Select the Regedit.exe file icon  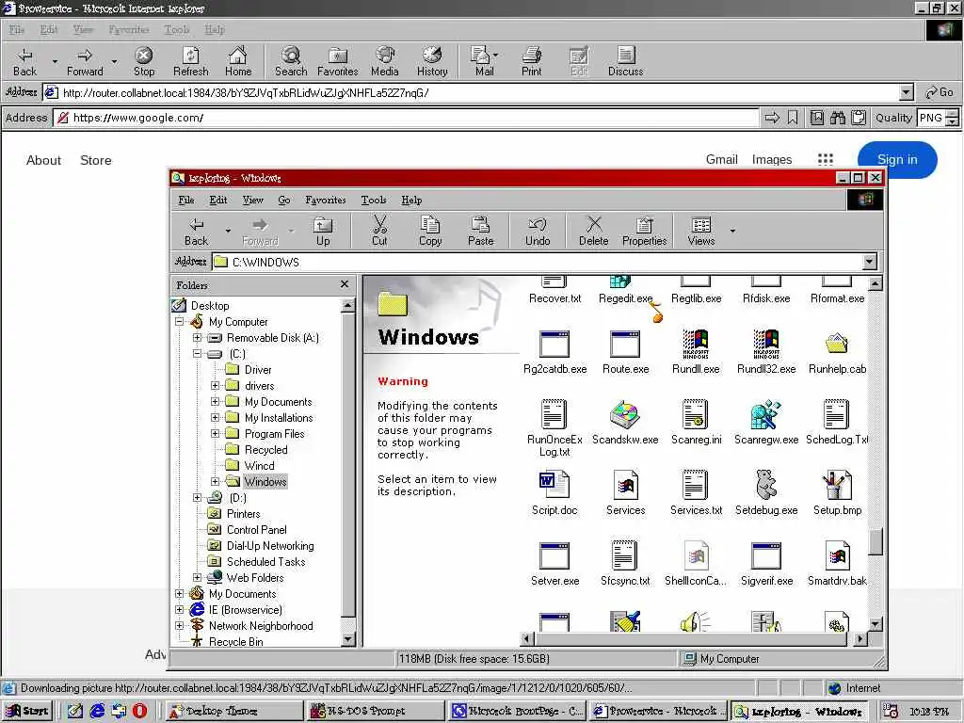pos(625,290)
